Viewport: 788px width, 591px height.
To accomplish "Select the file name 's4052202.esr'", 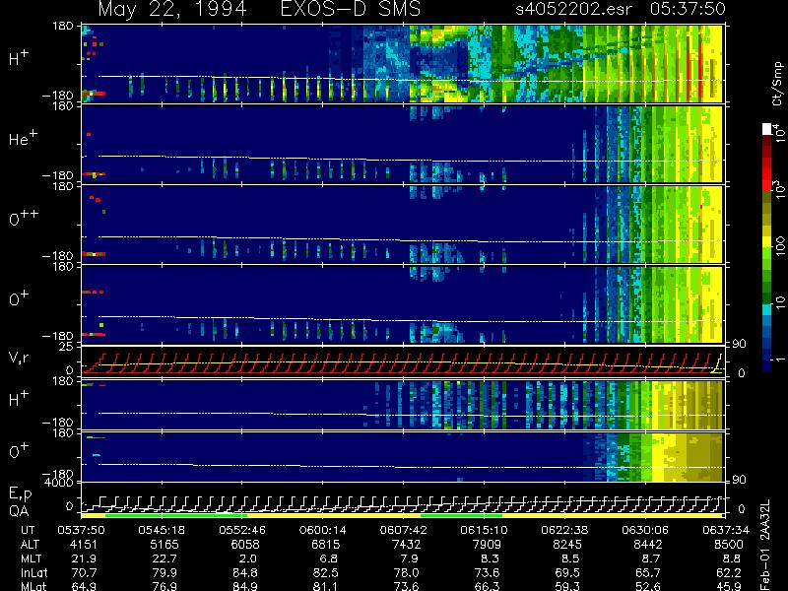I will pyautogui.click(x=573, y=9).
